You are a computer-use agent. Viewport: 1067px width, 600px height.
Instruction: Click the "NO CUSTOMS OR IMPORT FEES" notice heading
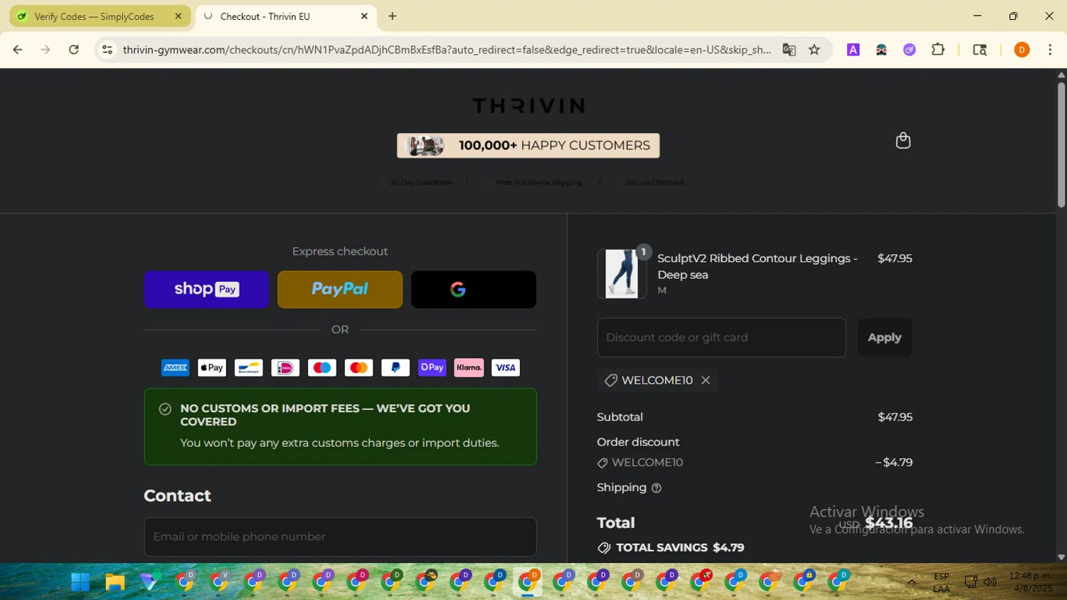pos(325,415)
